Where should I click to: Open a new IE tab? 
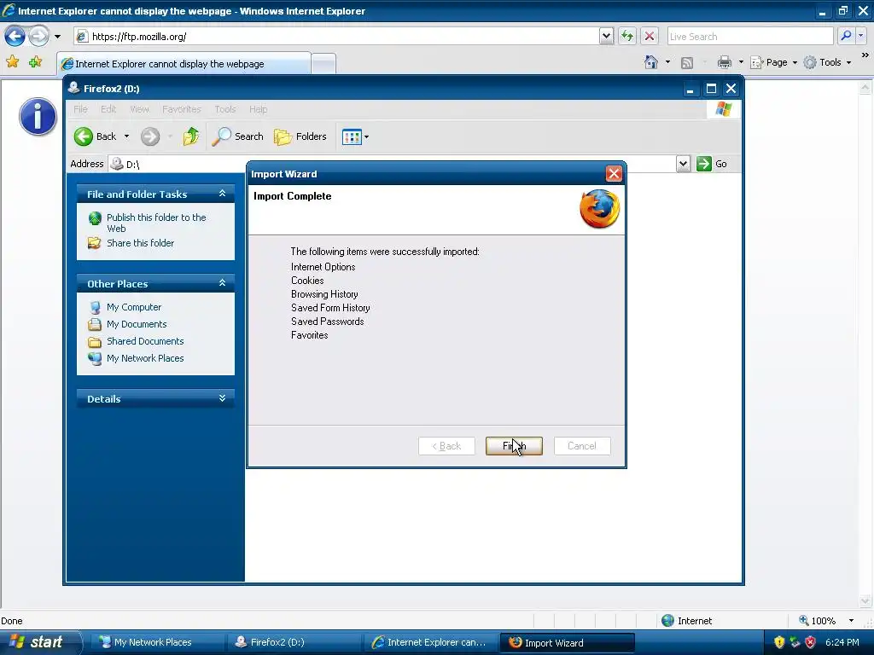tap(323, 64)
